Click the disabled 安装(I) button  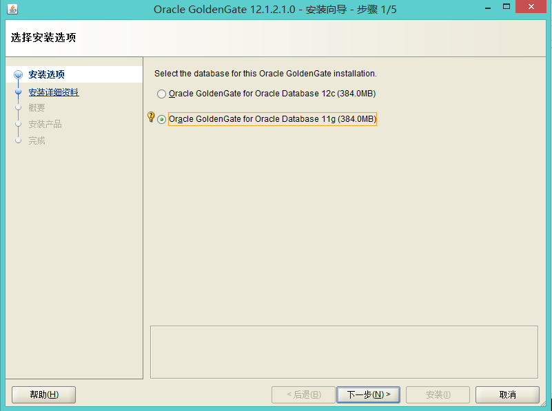[x=438, y=394]
